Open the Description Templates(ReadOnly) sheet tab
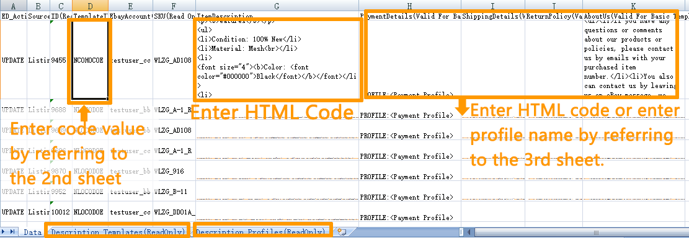Image resolution: width=689 pixels, height=238 pixels. click(x=118, y=232)
